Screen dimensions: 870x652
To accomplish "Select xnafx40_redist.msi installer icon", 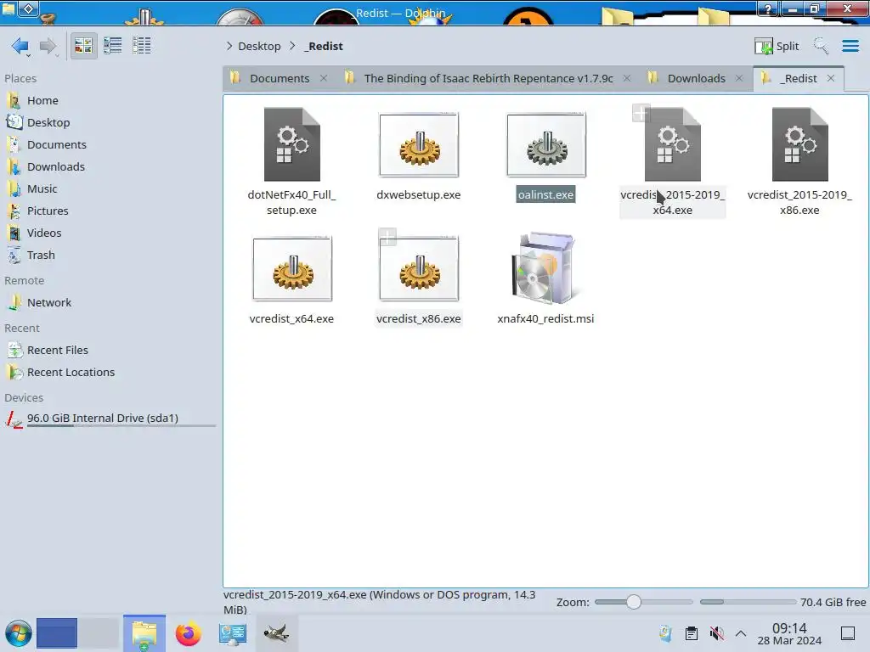I will (x=545, y=268).
